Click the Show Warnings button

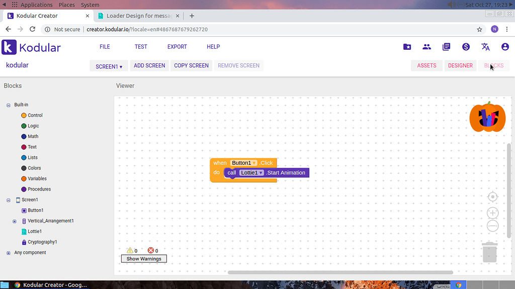pyautogui.click(x=144, y=259)
